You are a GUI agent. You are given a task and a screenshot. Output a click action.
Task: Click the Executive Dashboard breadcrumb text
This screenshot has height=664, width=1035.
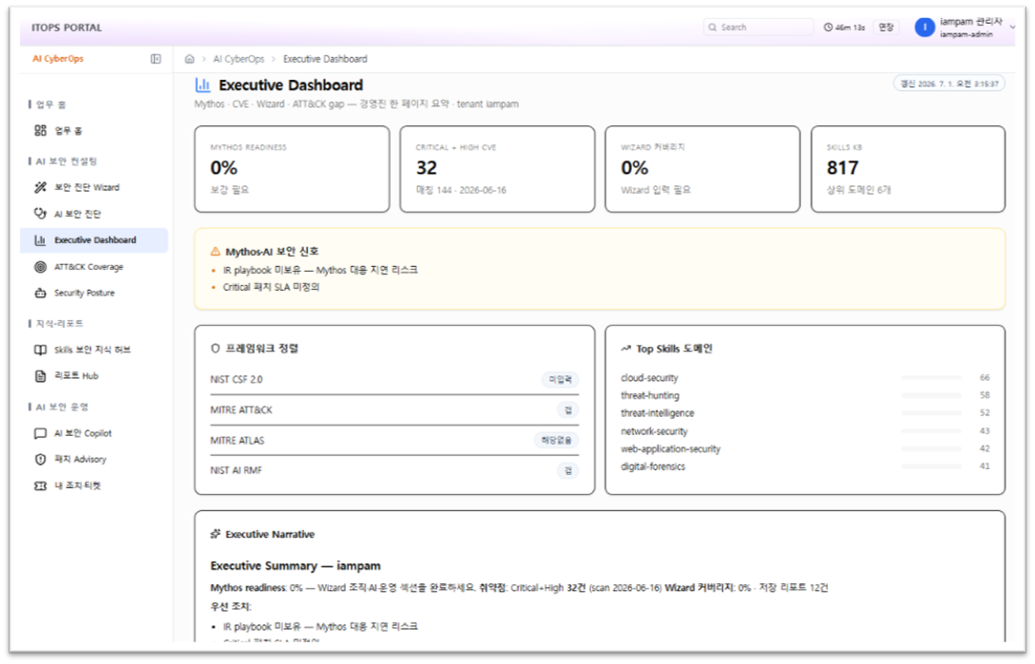tap(325, 59)
